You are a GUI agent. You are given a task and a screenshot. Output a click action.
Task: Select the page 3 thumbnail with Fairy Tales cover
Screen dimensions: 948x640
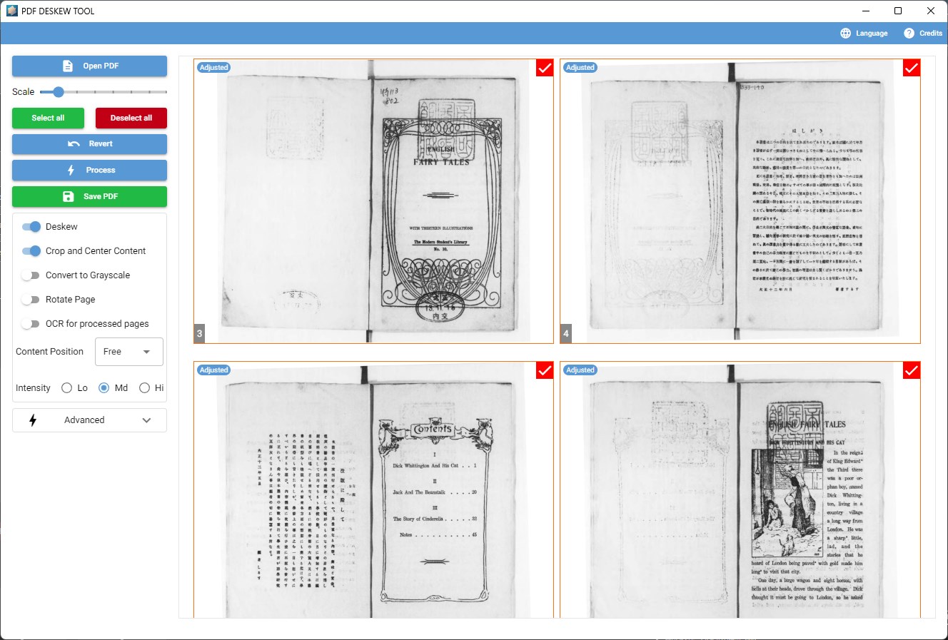(373, 201)
